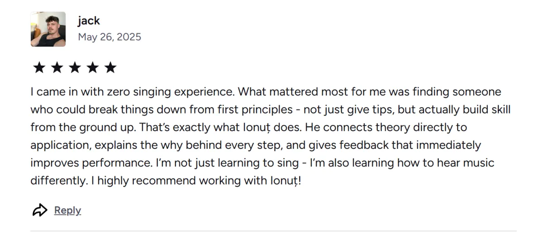
Task: Select the second rating star
Action: click(x=57, y=68)
